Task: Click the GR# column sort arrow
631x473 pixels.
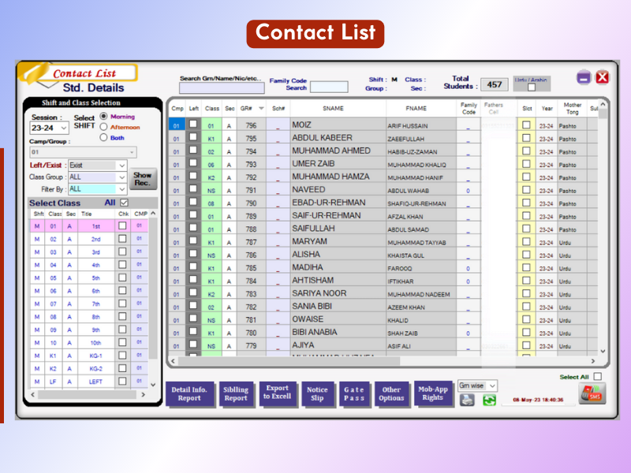Action: [x=261, y=108]
